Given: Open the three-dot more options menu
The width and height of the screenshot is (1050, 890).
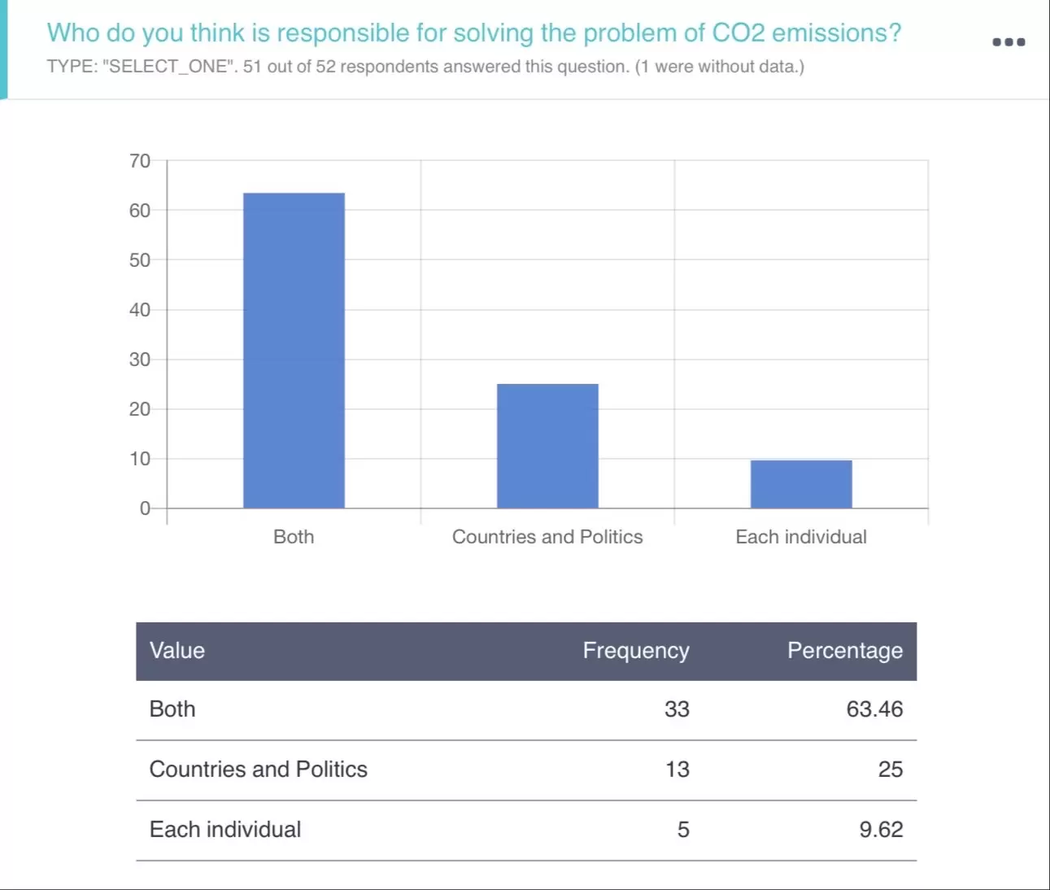Looking at the screenshot, I should 1009,42.
